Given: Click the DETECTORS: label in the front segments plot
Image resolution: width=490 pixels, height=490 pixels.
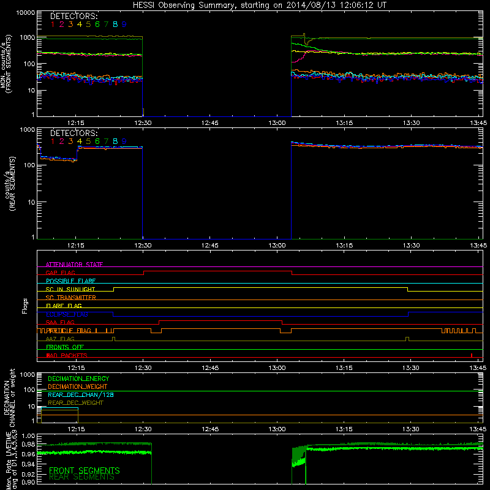Looking at the screenshot, I should pos(73,16).
